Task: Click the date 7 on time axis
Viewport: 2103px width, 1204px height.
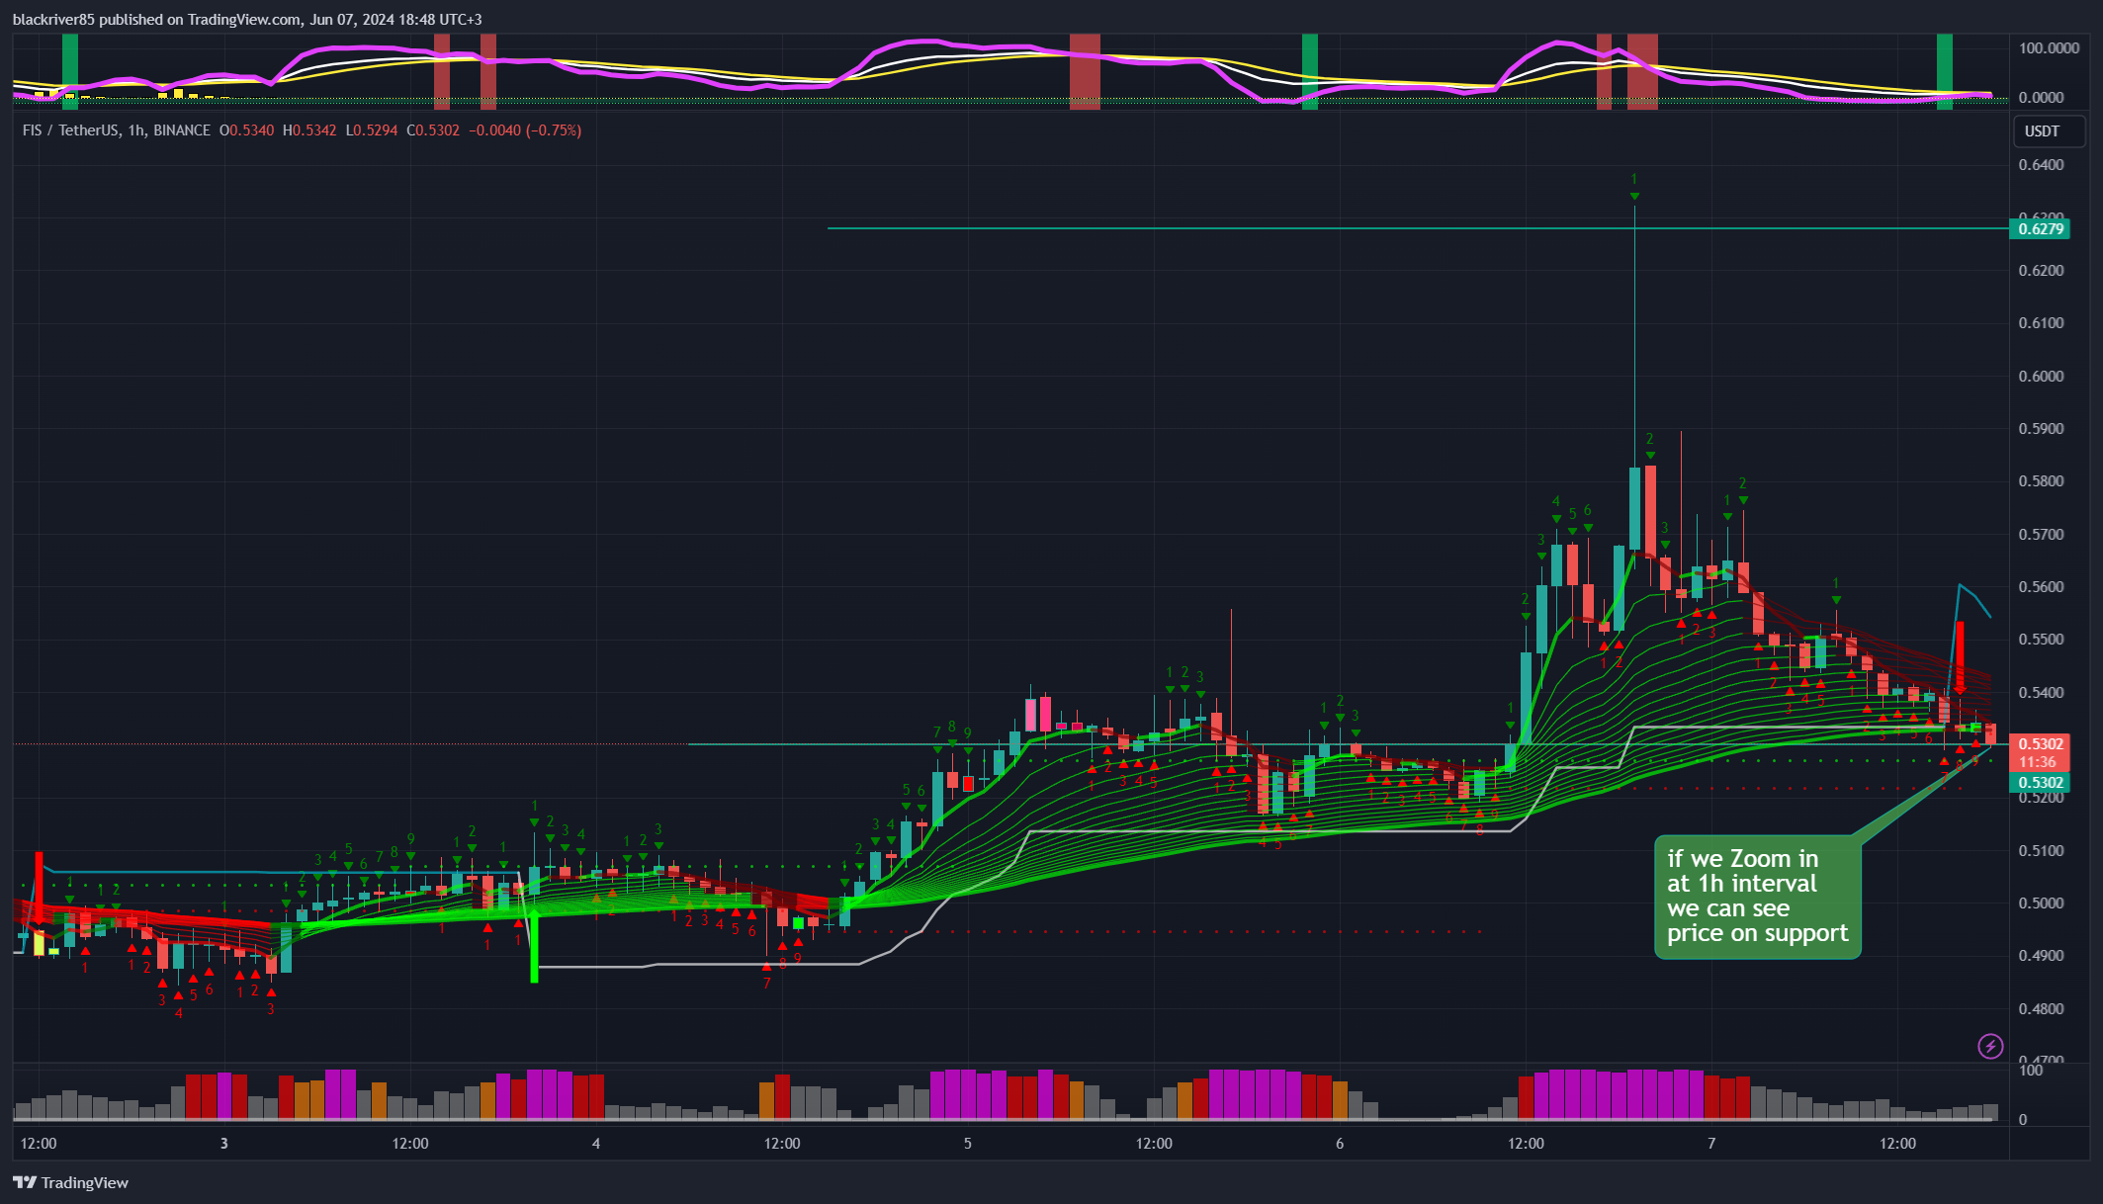Action: [x=1711, y=1144]
